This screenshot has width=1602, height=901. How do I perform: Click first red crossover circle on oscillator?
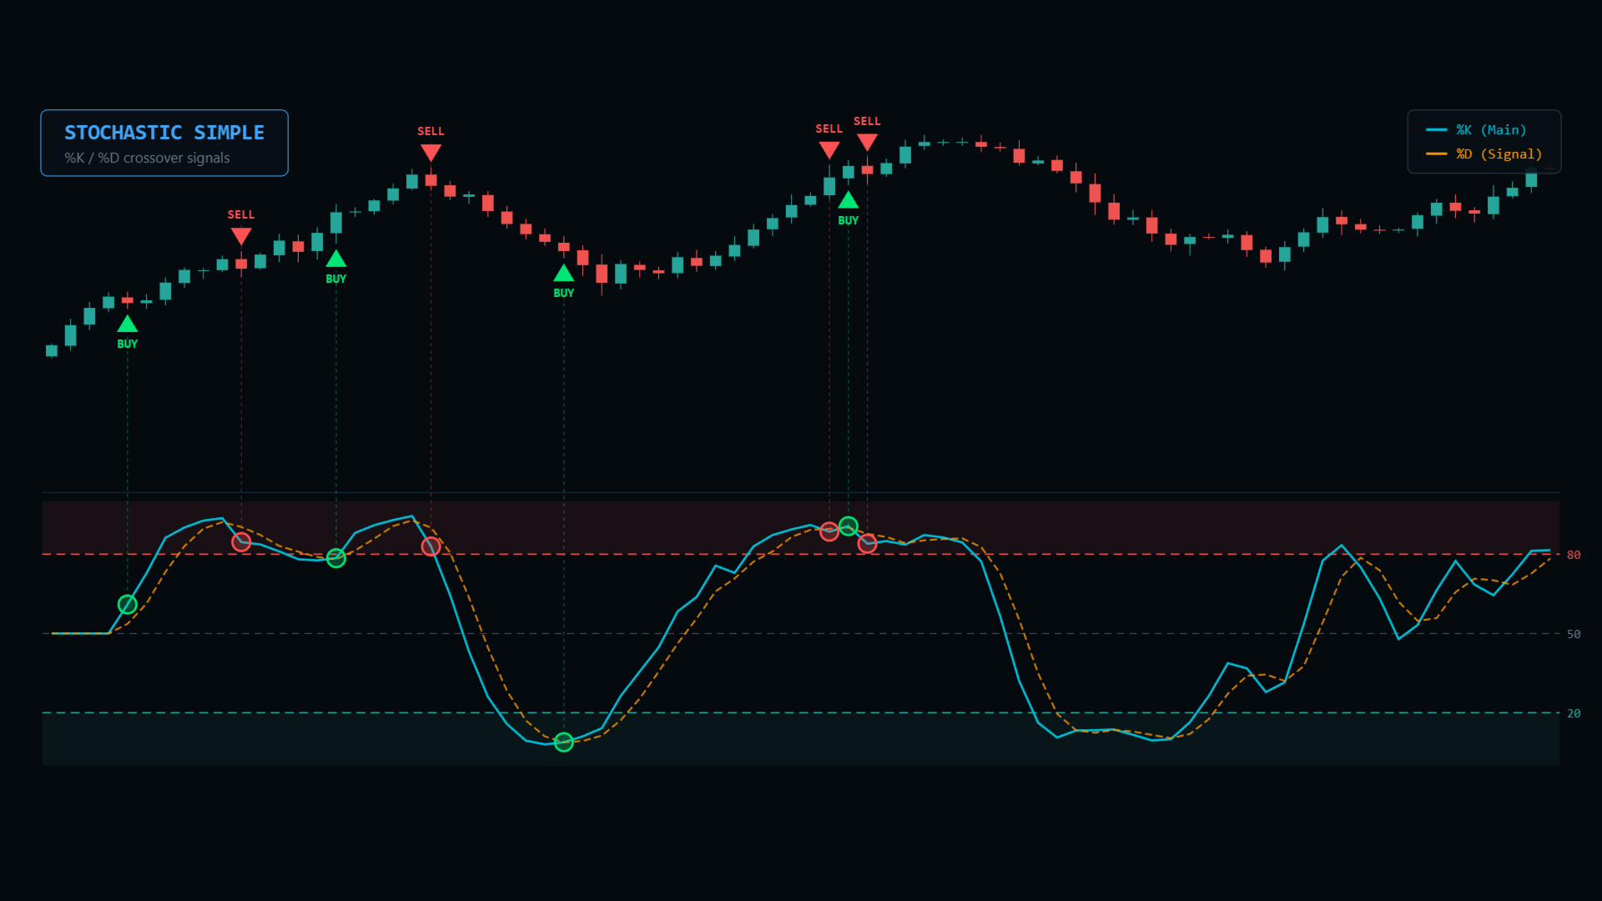pos(241,542)
